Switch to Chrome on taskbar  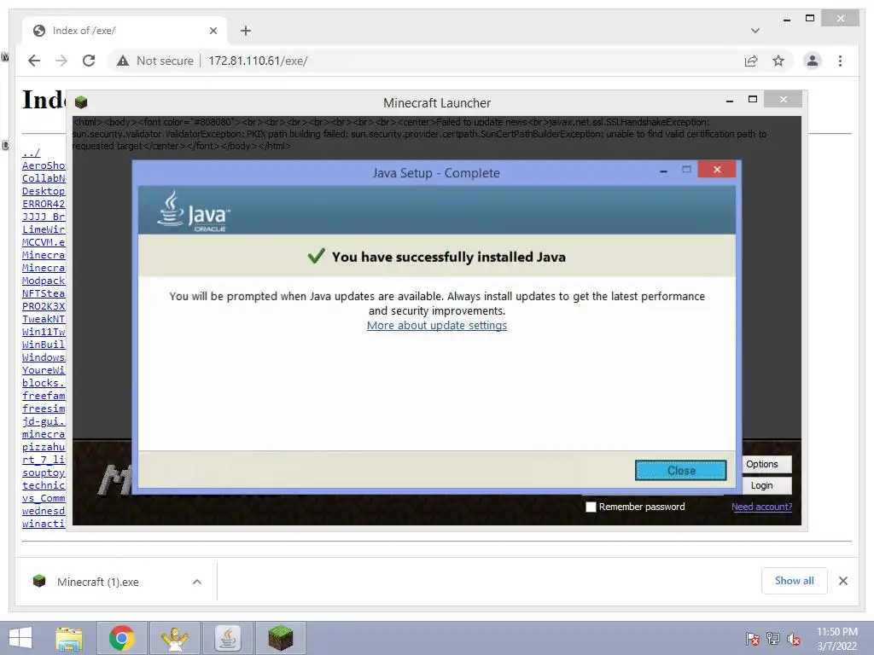coord(121,638)
